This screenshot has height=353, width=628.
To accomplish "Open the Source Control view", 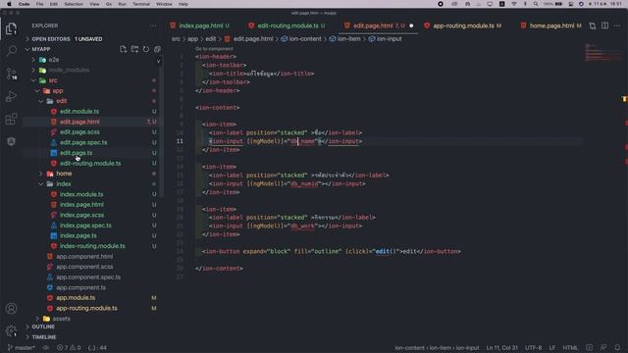I will click(x=11, y=74).
